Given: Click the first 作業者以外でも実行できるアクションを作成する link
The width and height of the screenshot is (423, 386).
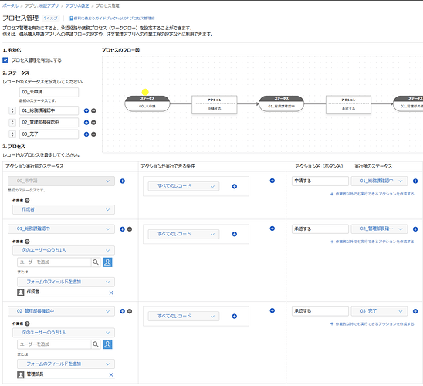Looking at the screenshot, I should pos(372,194).
